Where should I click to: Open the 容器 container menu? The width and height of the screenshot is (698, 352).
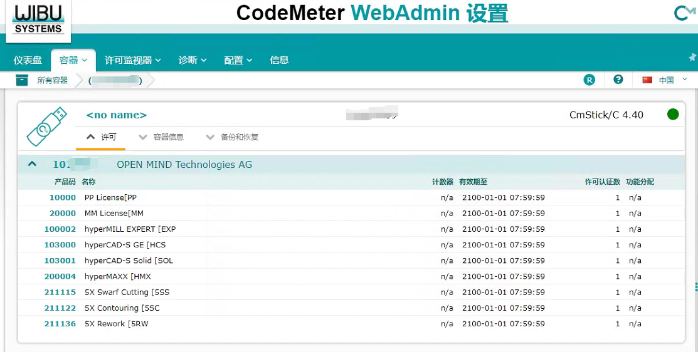point(73,60)
